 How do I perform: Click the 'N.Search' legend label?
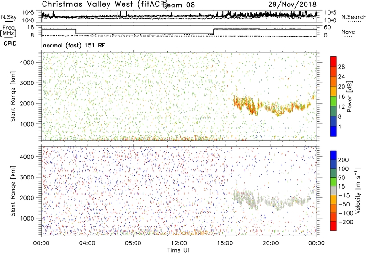(x=354, y=17)
